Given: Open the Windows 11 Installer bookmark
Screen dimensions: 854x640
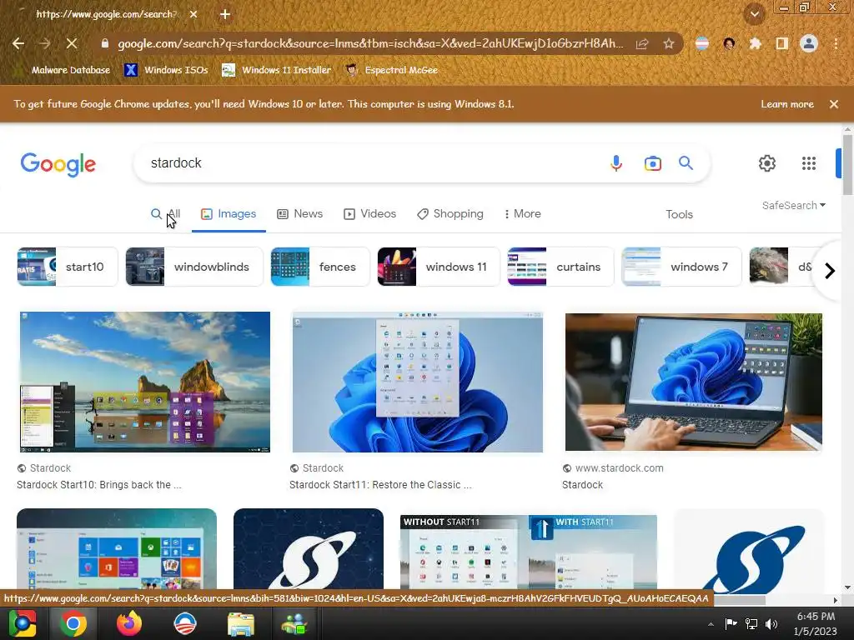Looking at the screenshot, I should pyautogui.click(x=277, y=70).
